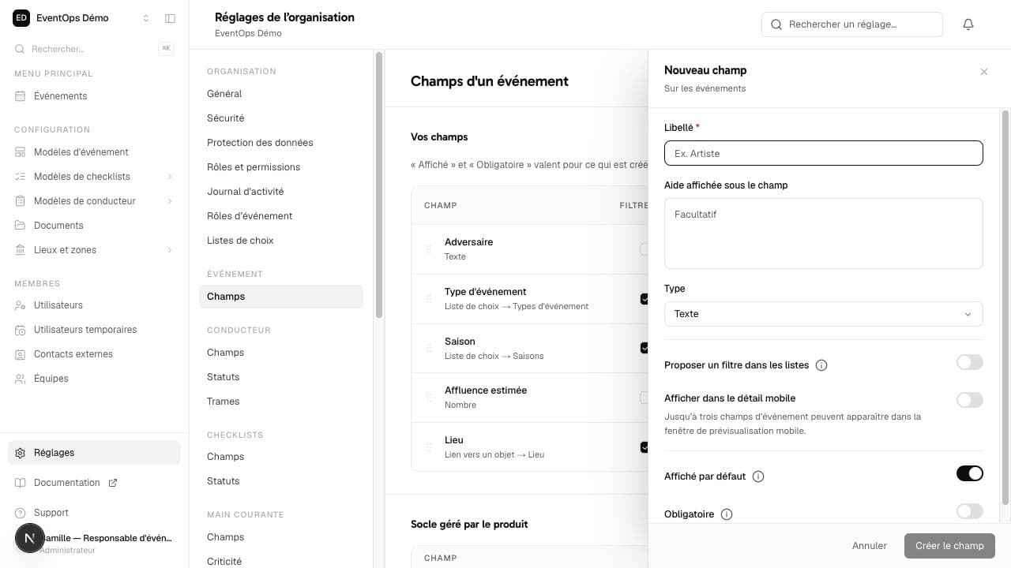Image resolution: width=1011 pixels, height=568 pixels.
Task: Click the drag handle for Saison field
Action: coord(429,348)
